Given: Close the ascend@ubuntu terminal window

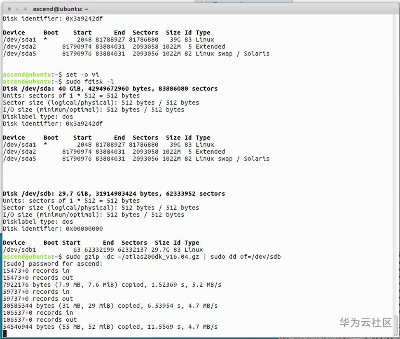Looking at the screenshot, I should (9, 9).
